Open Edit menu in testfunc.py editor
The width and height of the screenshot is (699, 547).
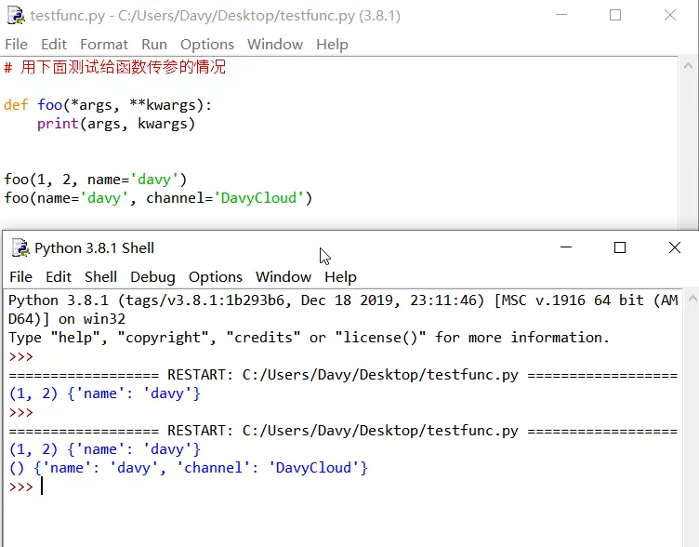coord(54,45)
